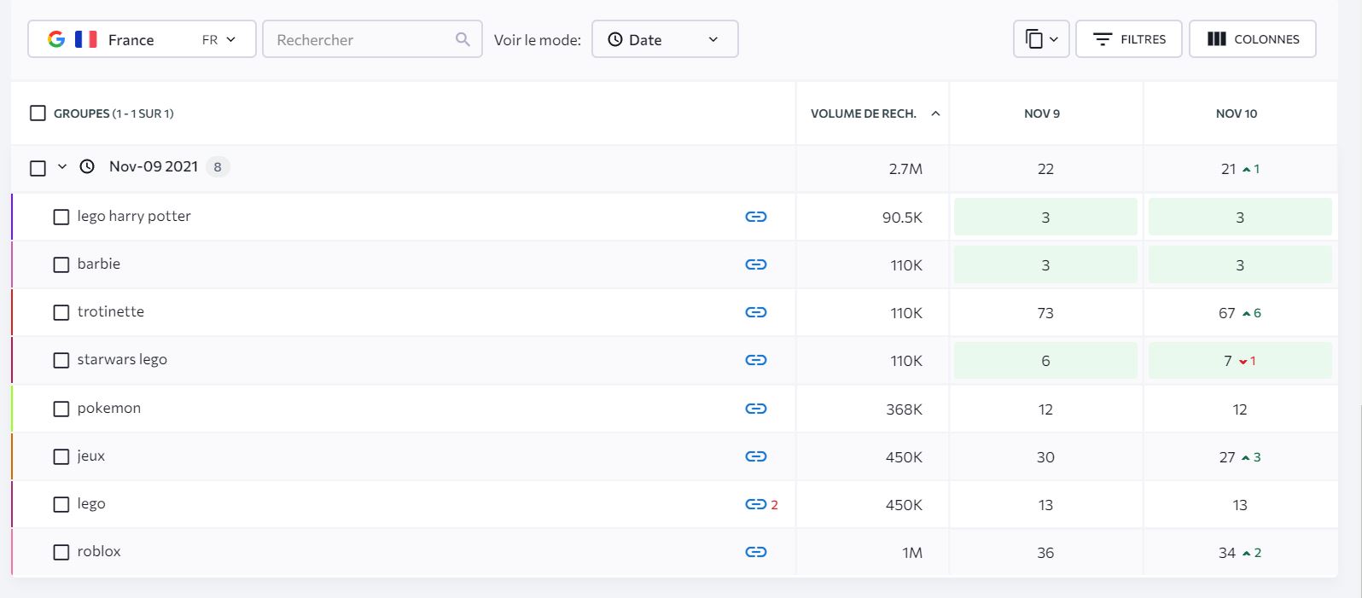Viewport: 1362px width, 598px height.
Task: Click starwars lego Nov 10 position 7
Action: coord(1227,361)
